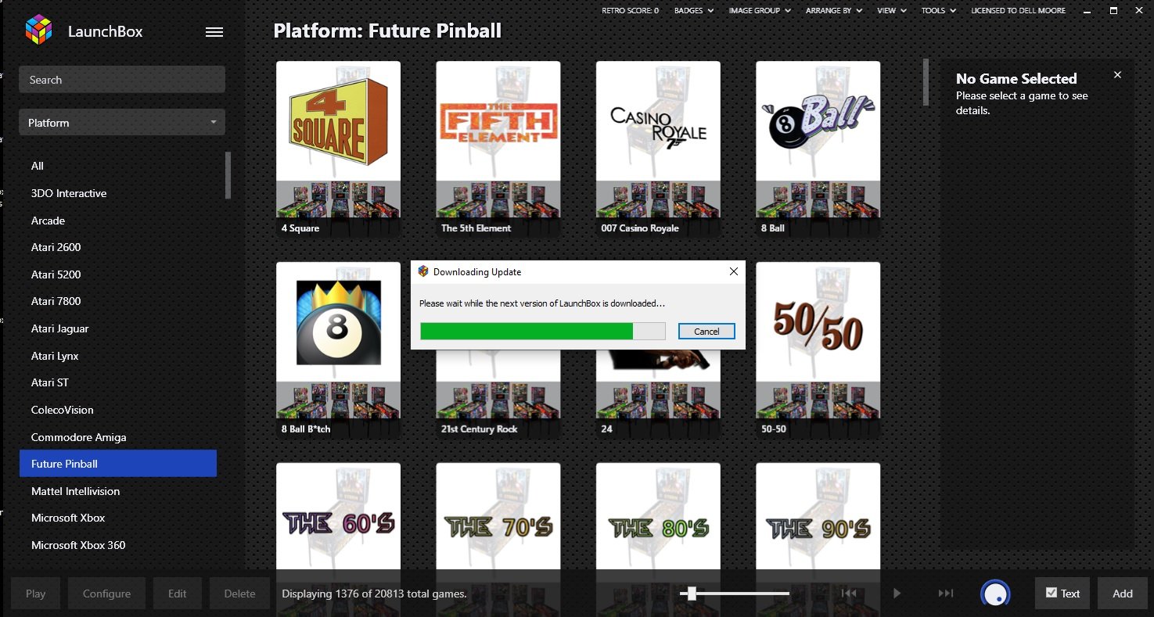Image resolution: width=1154 pixels, height=617 pixels.
Task: Open the Tools menu
Action: tap(939, 11)
